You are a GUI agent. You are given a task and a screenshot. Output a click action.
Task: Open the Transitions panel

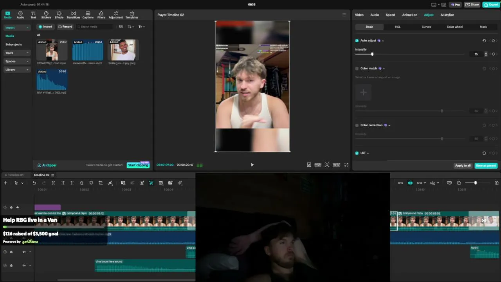tap(73, 15)
